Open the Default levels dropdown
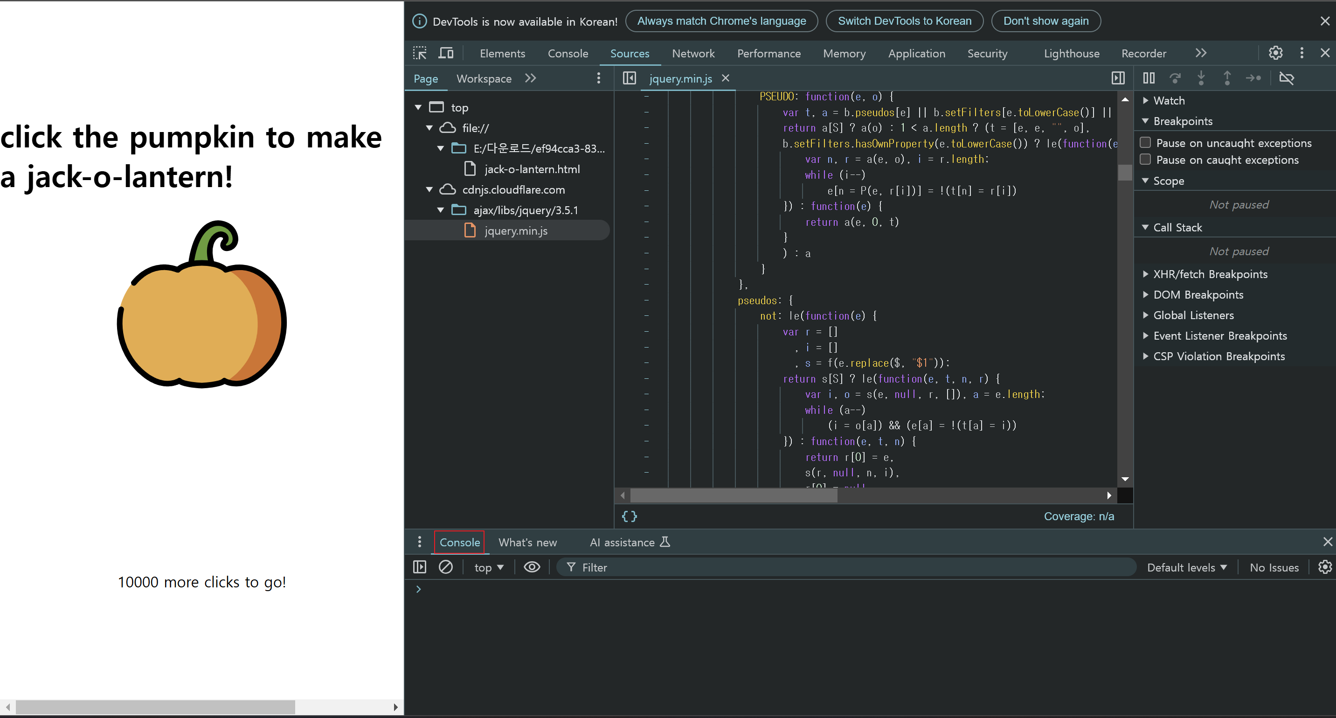Image resolution: width=1336 pixels, height=718 pixels. [x=1187, y=568]
